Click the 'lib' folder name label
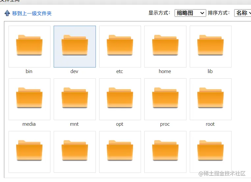Image resolution: width=251 pixels, height=182 pixels. 210,71
